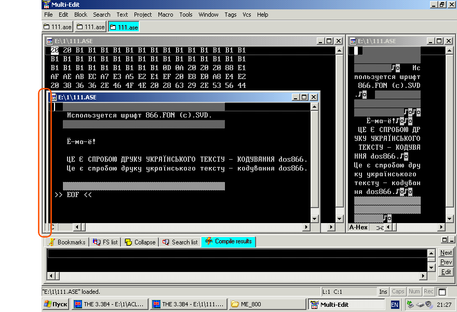Maximize the bottom results panel
457x312 pixels.
pyautogui.click(x=445, y=240)
